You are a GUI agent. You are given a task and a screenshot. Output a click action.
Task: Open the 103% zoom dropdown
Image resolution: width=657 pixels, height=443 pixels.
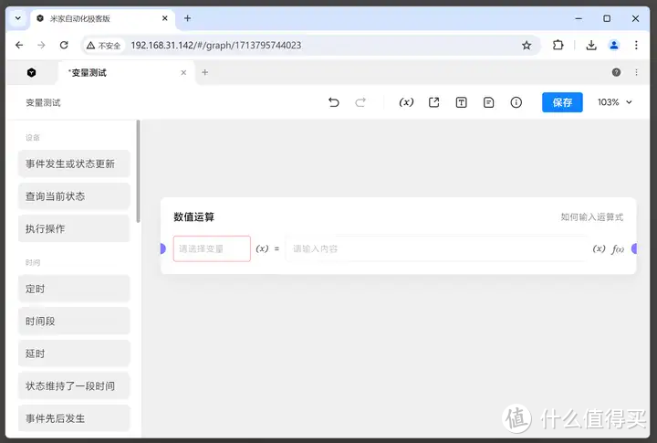614,102
